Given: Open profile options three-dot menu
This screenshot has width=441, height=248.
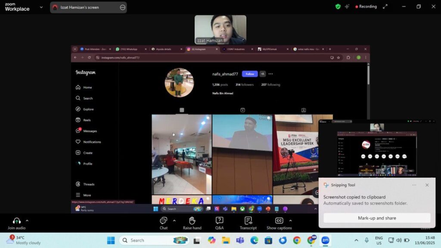Looking at the screenshot, I should click(270, 74).
